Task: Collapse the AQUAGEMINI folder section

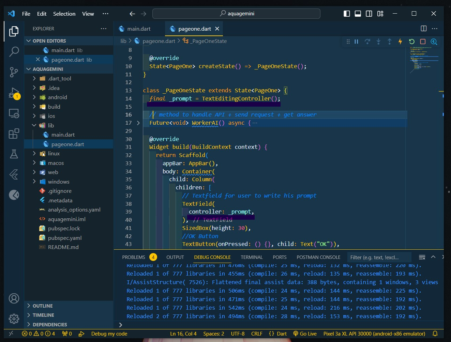Action: point(29,69)
